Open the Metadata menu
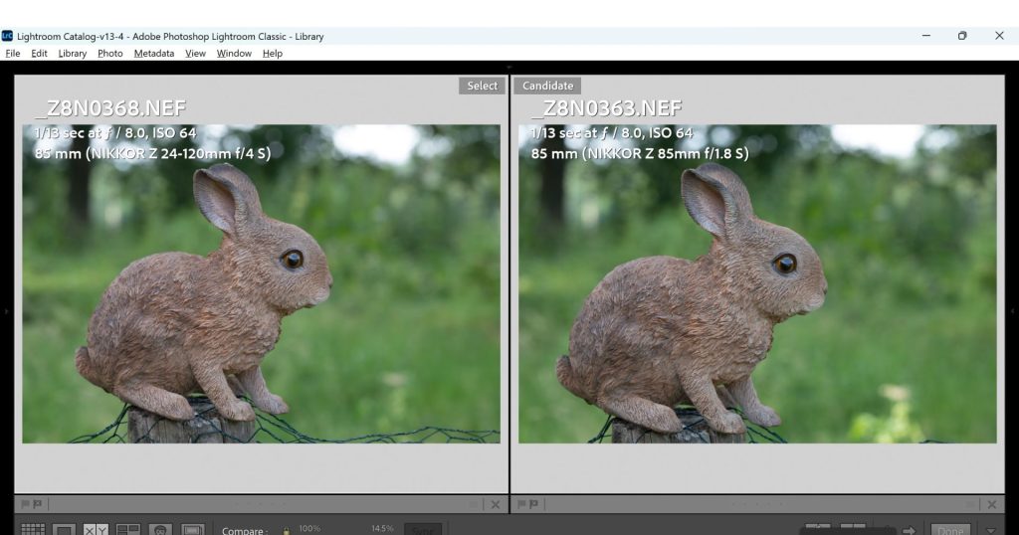This screenshot has height=535, width=1019. [x=154, y=54]
